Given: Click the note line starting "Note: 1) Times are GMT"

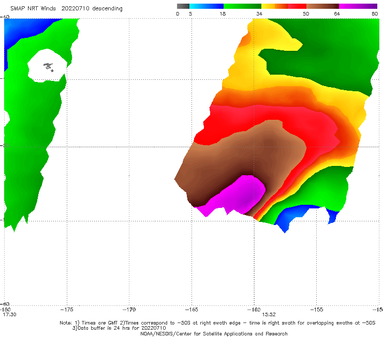Looking at the screenshot, I should coord(217,323).
